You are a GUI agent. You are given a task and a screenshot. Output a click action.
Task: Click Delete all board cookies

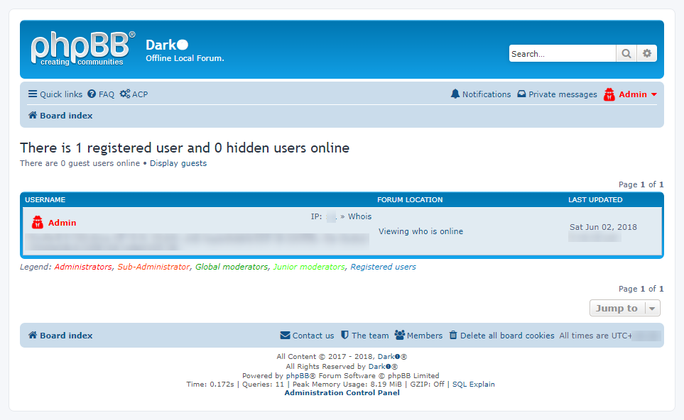[x=501, y=336]
